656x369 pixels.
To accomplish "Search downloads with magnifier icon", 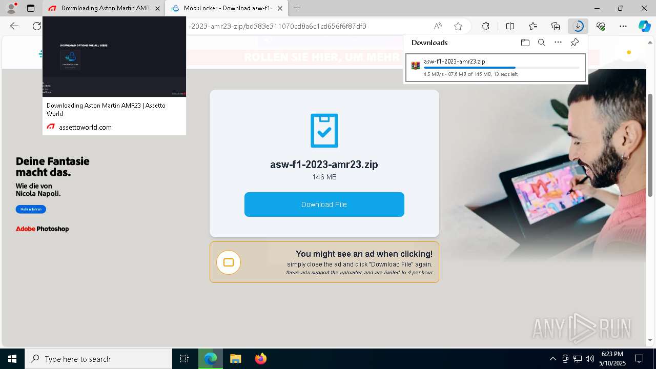I will [541, 43].
